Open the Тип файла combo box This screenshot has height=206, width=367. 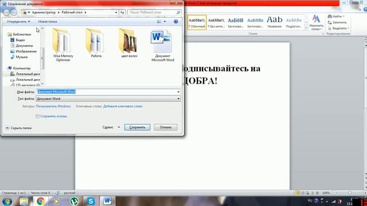pos(108,99)
